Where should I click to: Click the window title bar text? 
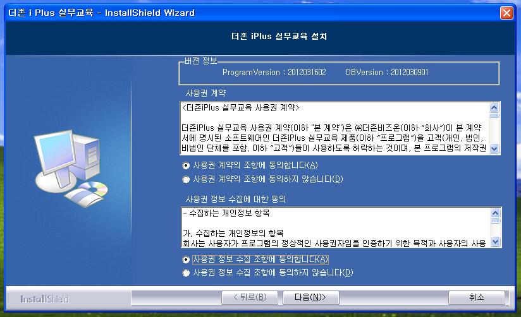tap(101, 13)
